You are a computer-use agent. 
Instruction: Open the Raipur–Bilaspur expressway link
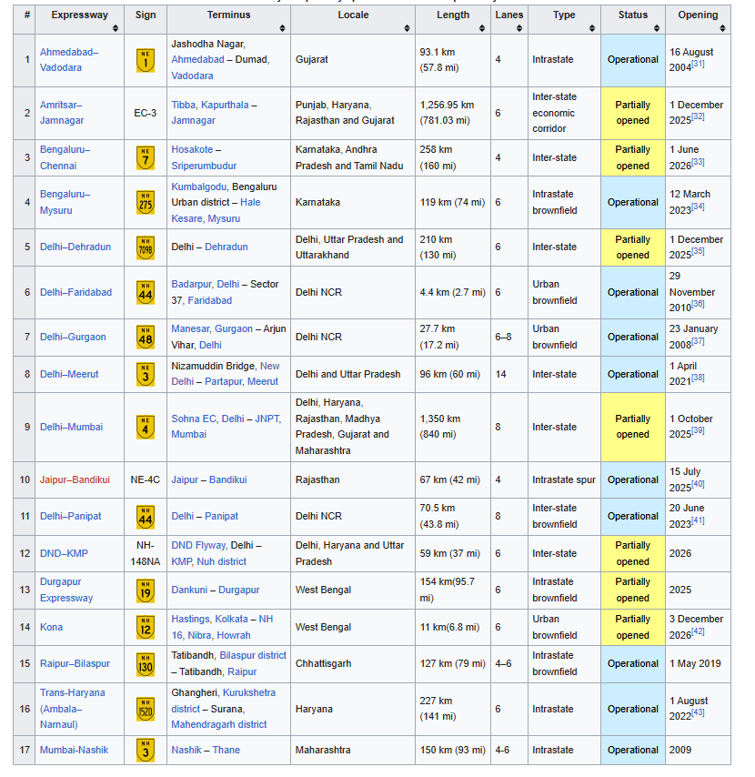click(75, 663)
